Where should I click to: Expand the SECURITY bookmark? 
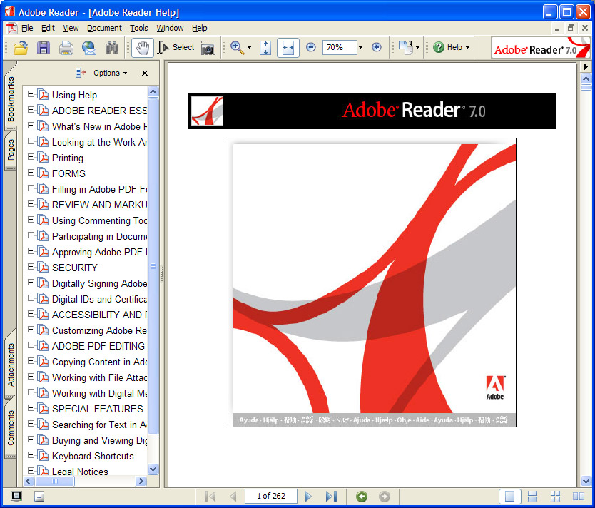[31, 267]
